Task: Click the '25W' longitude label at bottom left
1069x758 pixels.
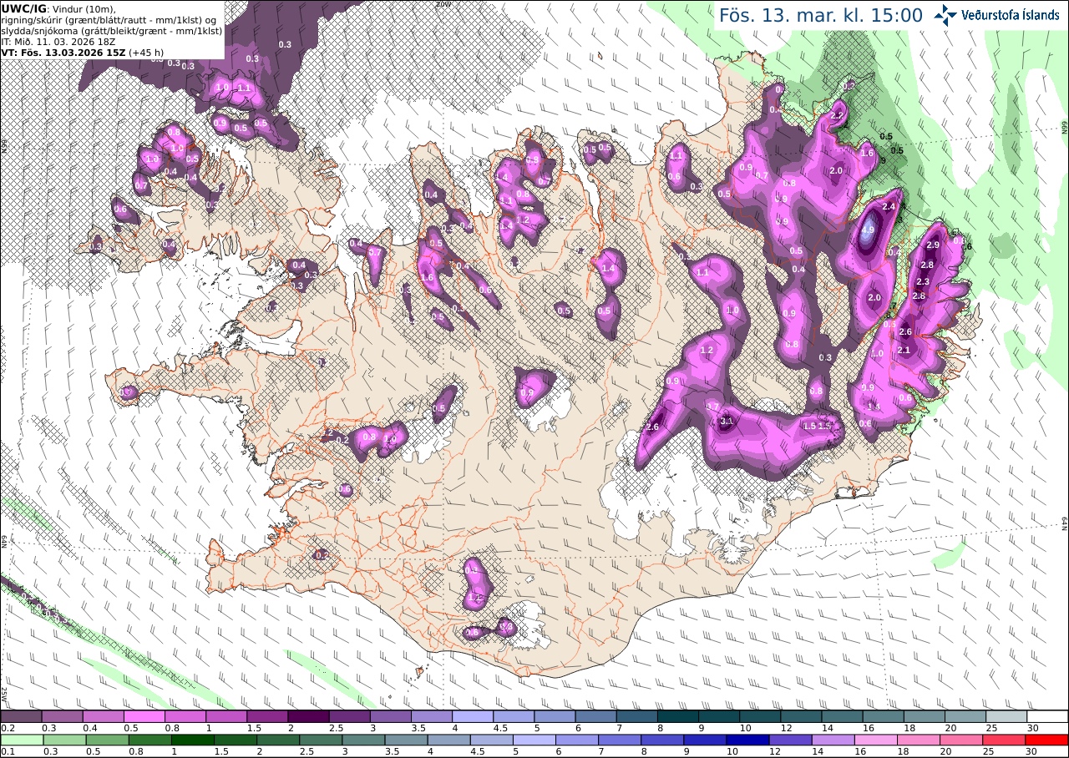Action: click(4, 694)
